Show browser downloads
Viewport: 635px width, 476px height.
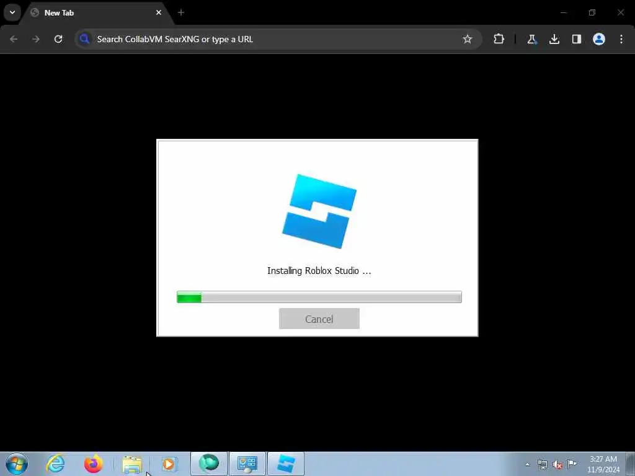(x=554, y=39)
